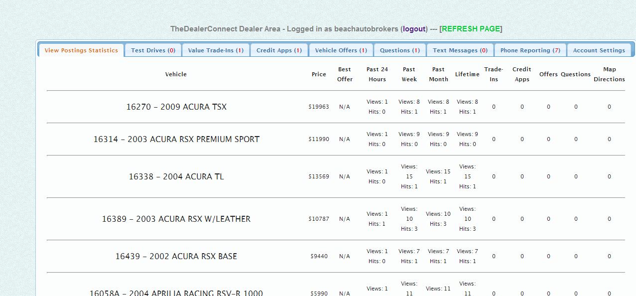Image resolution: width=636 pixels, height=296 pixels.
Task: Open the Account Settings tab
Action: tap(599, 50)
